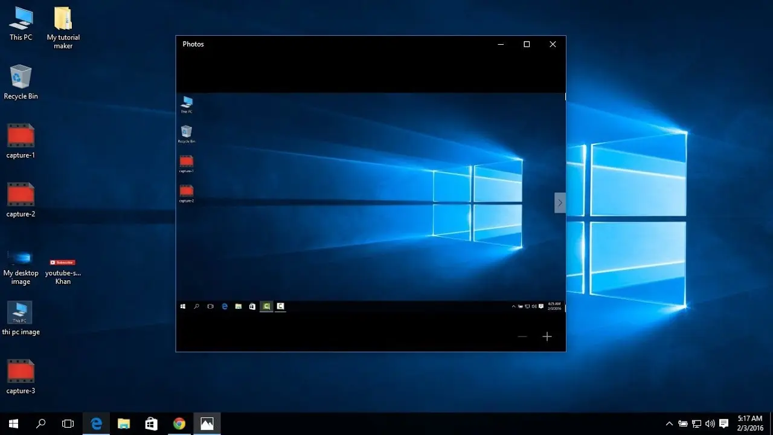Open File Explorer from the taskbar
Screen dimensions: 773x435
(124, 424)
